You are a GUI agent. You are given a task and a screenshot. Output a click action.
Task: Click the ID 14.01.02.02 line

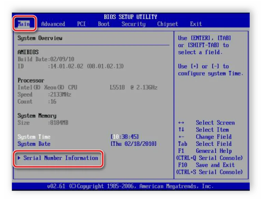click(x=71, y=66)
